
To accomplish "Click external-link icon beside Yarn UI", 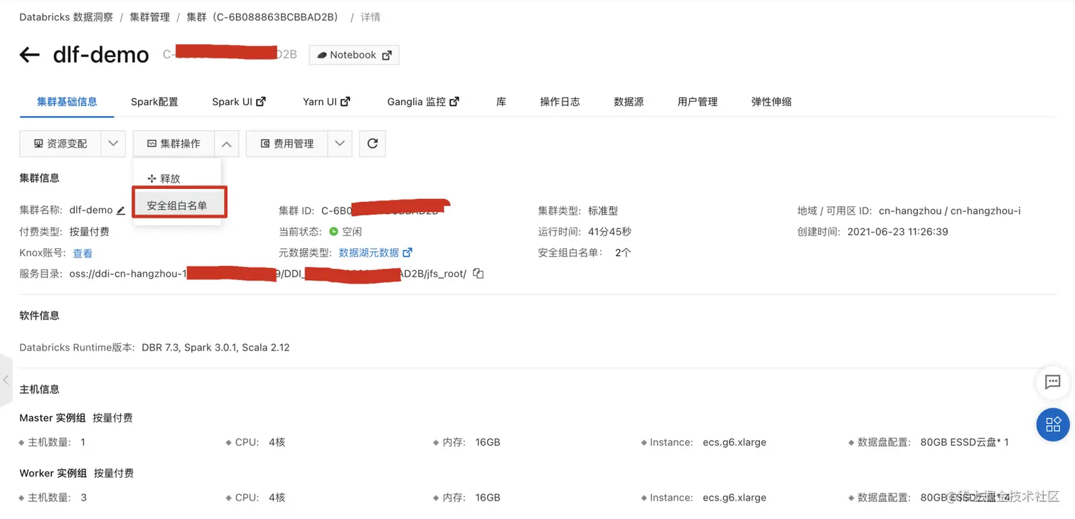I will tap(346, 102).
